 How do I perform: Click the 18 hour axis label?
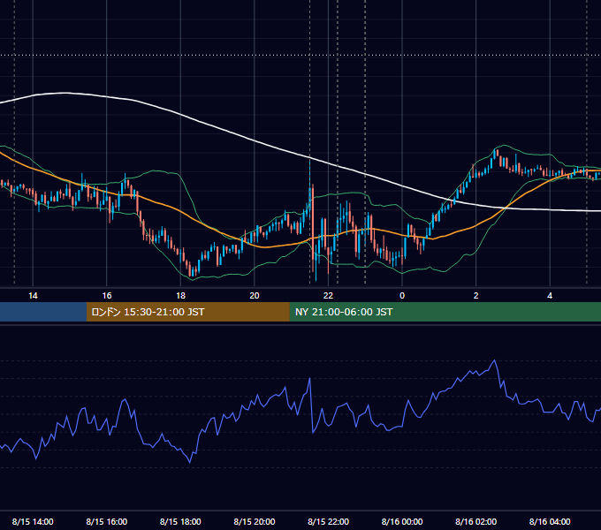click(x=180, y=296)
